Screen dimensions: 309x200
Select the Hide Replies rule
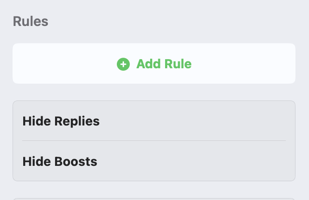[61, 121]
